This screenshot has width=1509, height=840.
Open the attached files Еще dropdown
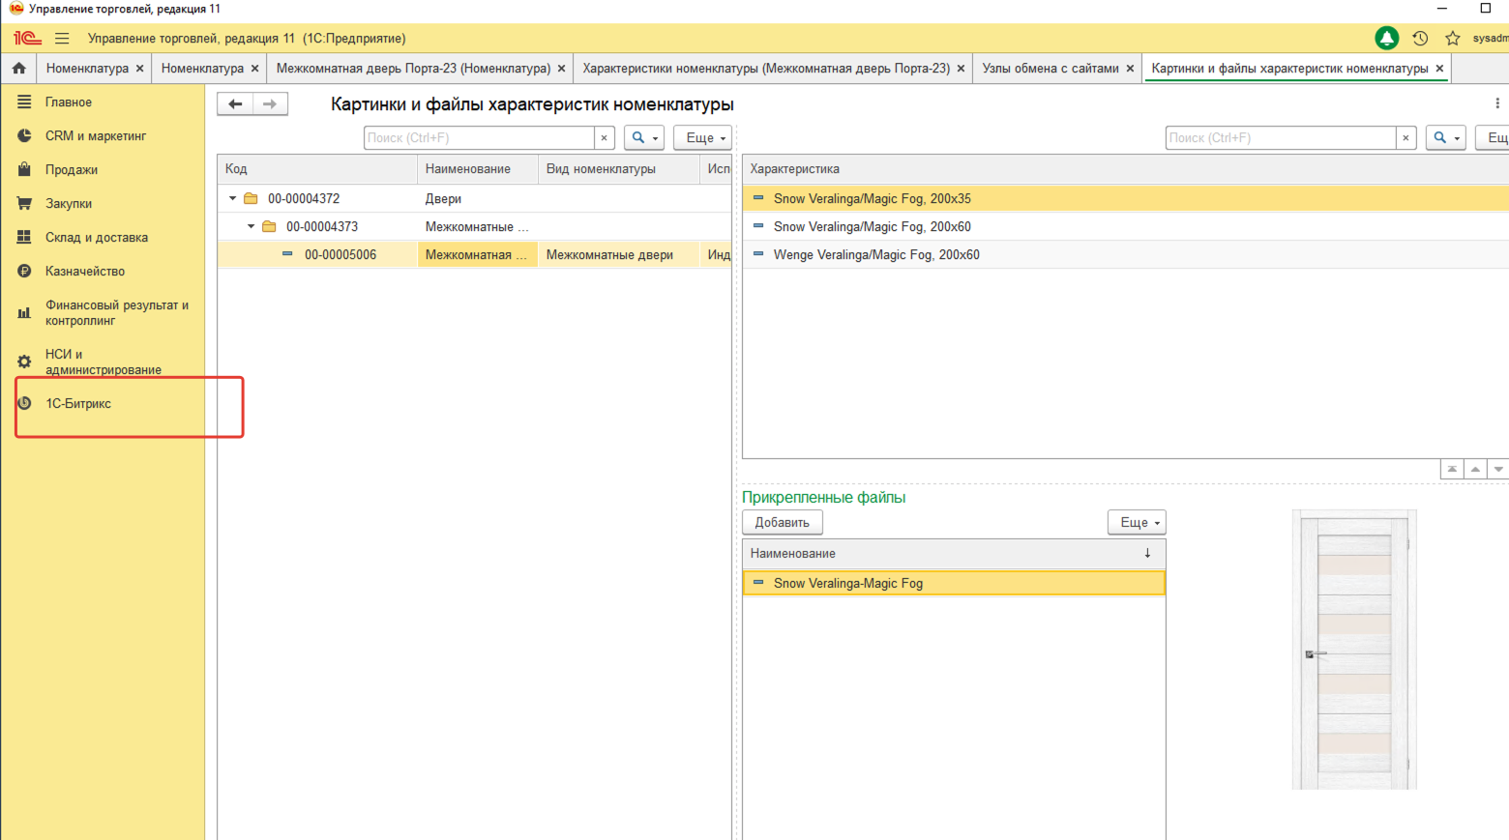click(1137, 523)
